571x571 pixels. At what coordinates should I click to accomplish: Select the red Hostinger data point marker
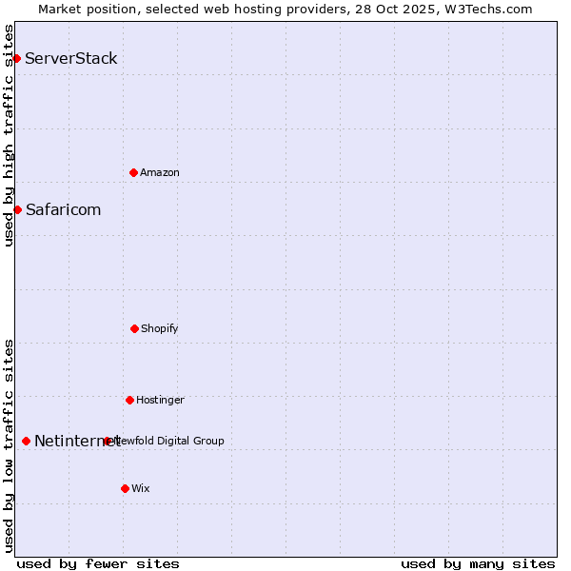(x=129, y=400)
